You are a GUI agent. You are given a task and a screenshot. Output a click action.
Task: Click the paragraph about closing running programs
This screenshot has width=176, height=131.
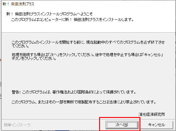(x=88, y=44)
